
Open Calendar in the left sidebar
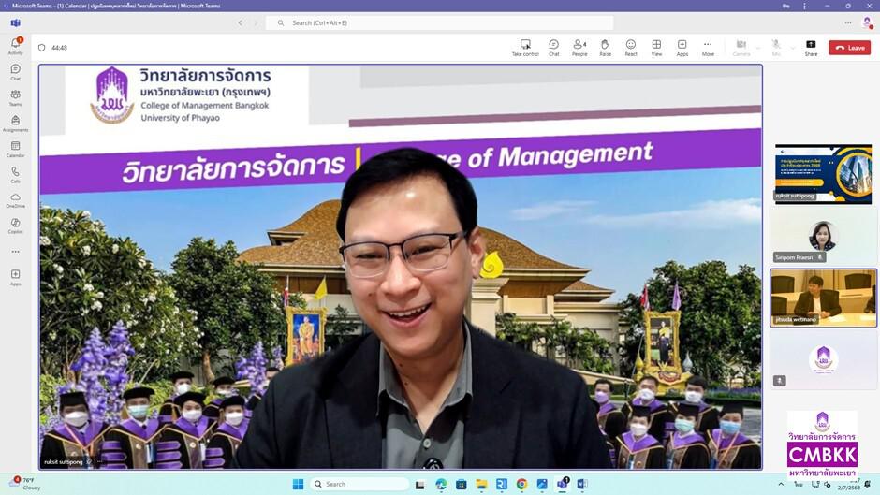pyautogui.click(x=15, y=150)
